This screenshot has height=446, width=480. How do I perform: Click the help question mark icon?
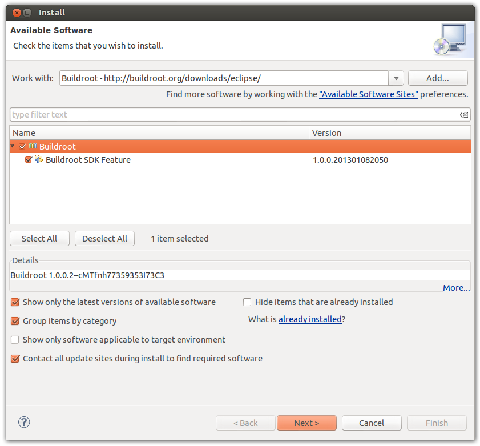(24, 422)
